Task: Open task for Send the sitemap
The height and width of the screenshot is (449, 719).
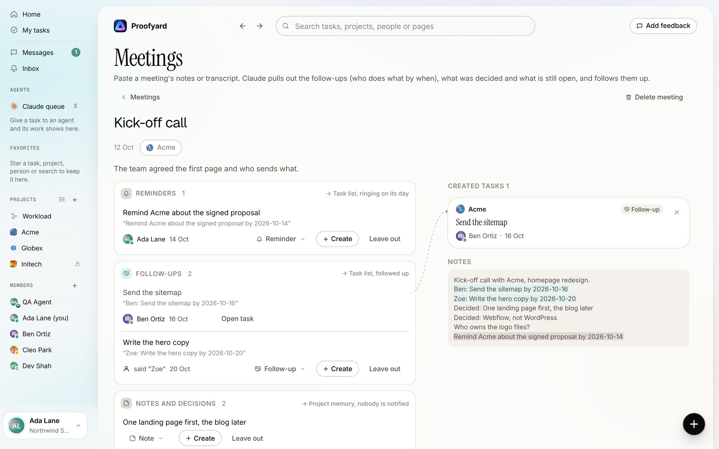Action: 237,319
